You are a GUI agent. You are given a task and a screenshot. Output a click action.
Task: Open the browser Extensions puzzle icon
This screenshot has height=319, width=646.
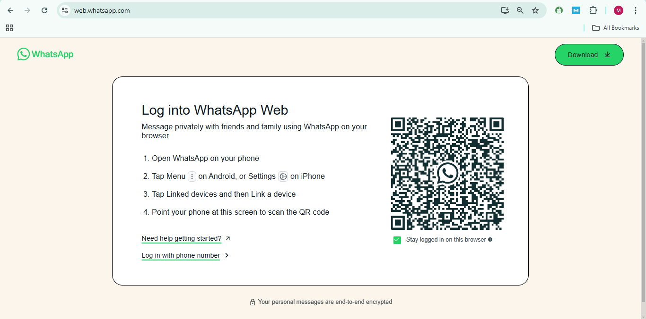(593, 10)
